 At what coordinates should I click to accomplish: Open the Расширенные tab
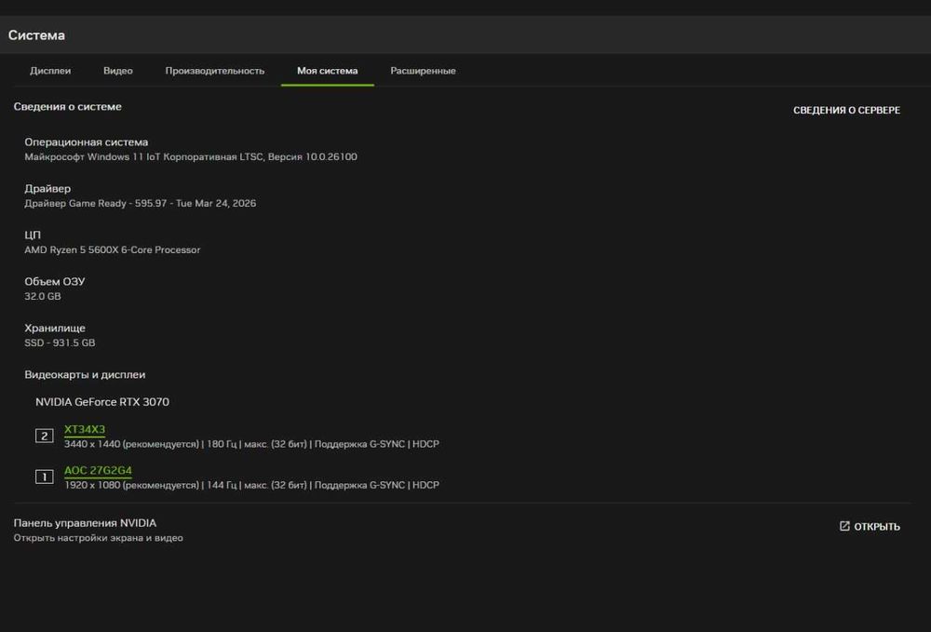[x=423, y=71]
